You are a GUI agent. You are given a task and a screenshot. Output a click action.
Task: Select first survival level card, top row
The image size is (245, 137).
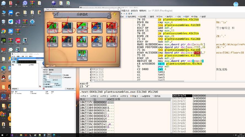tap(52, 28)
